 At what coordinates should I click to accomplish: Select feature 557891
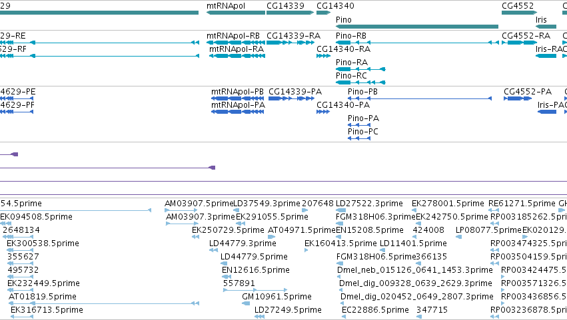click(x=255, y=290)
